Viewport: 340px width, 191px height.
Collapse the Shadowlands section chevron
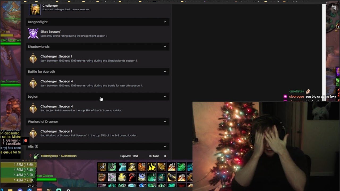pyautogui.click(x=165, y=46)
